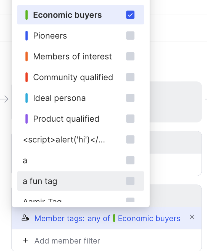The height and width of the screenshot is (251, 207).
Task: Click the green Economic buyers color bar
Action: pos(26,15)
